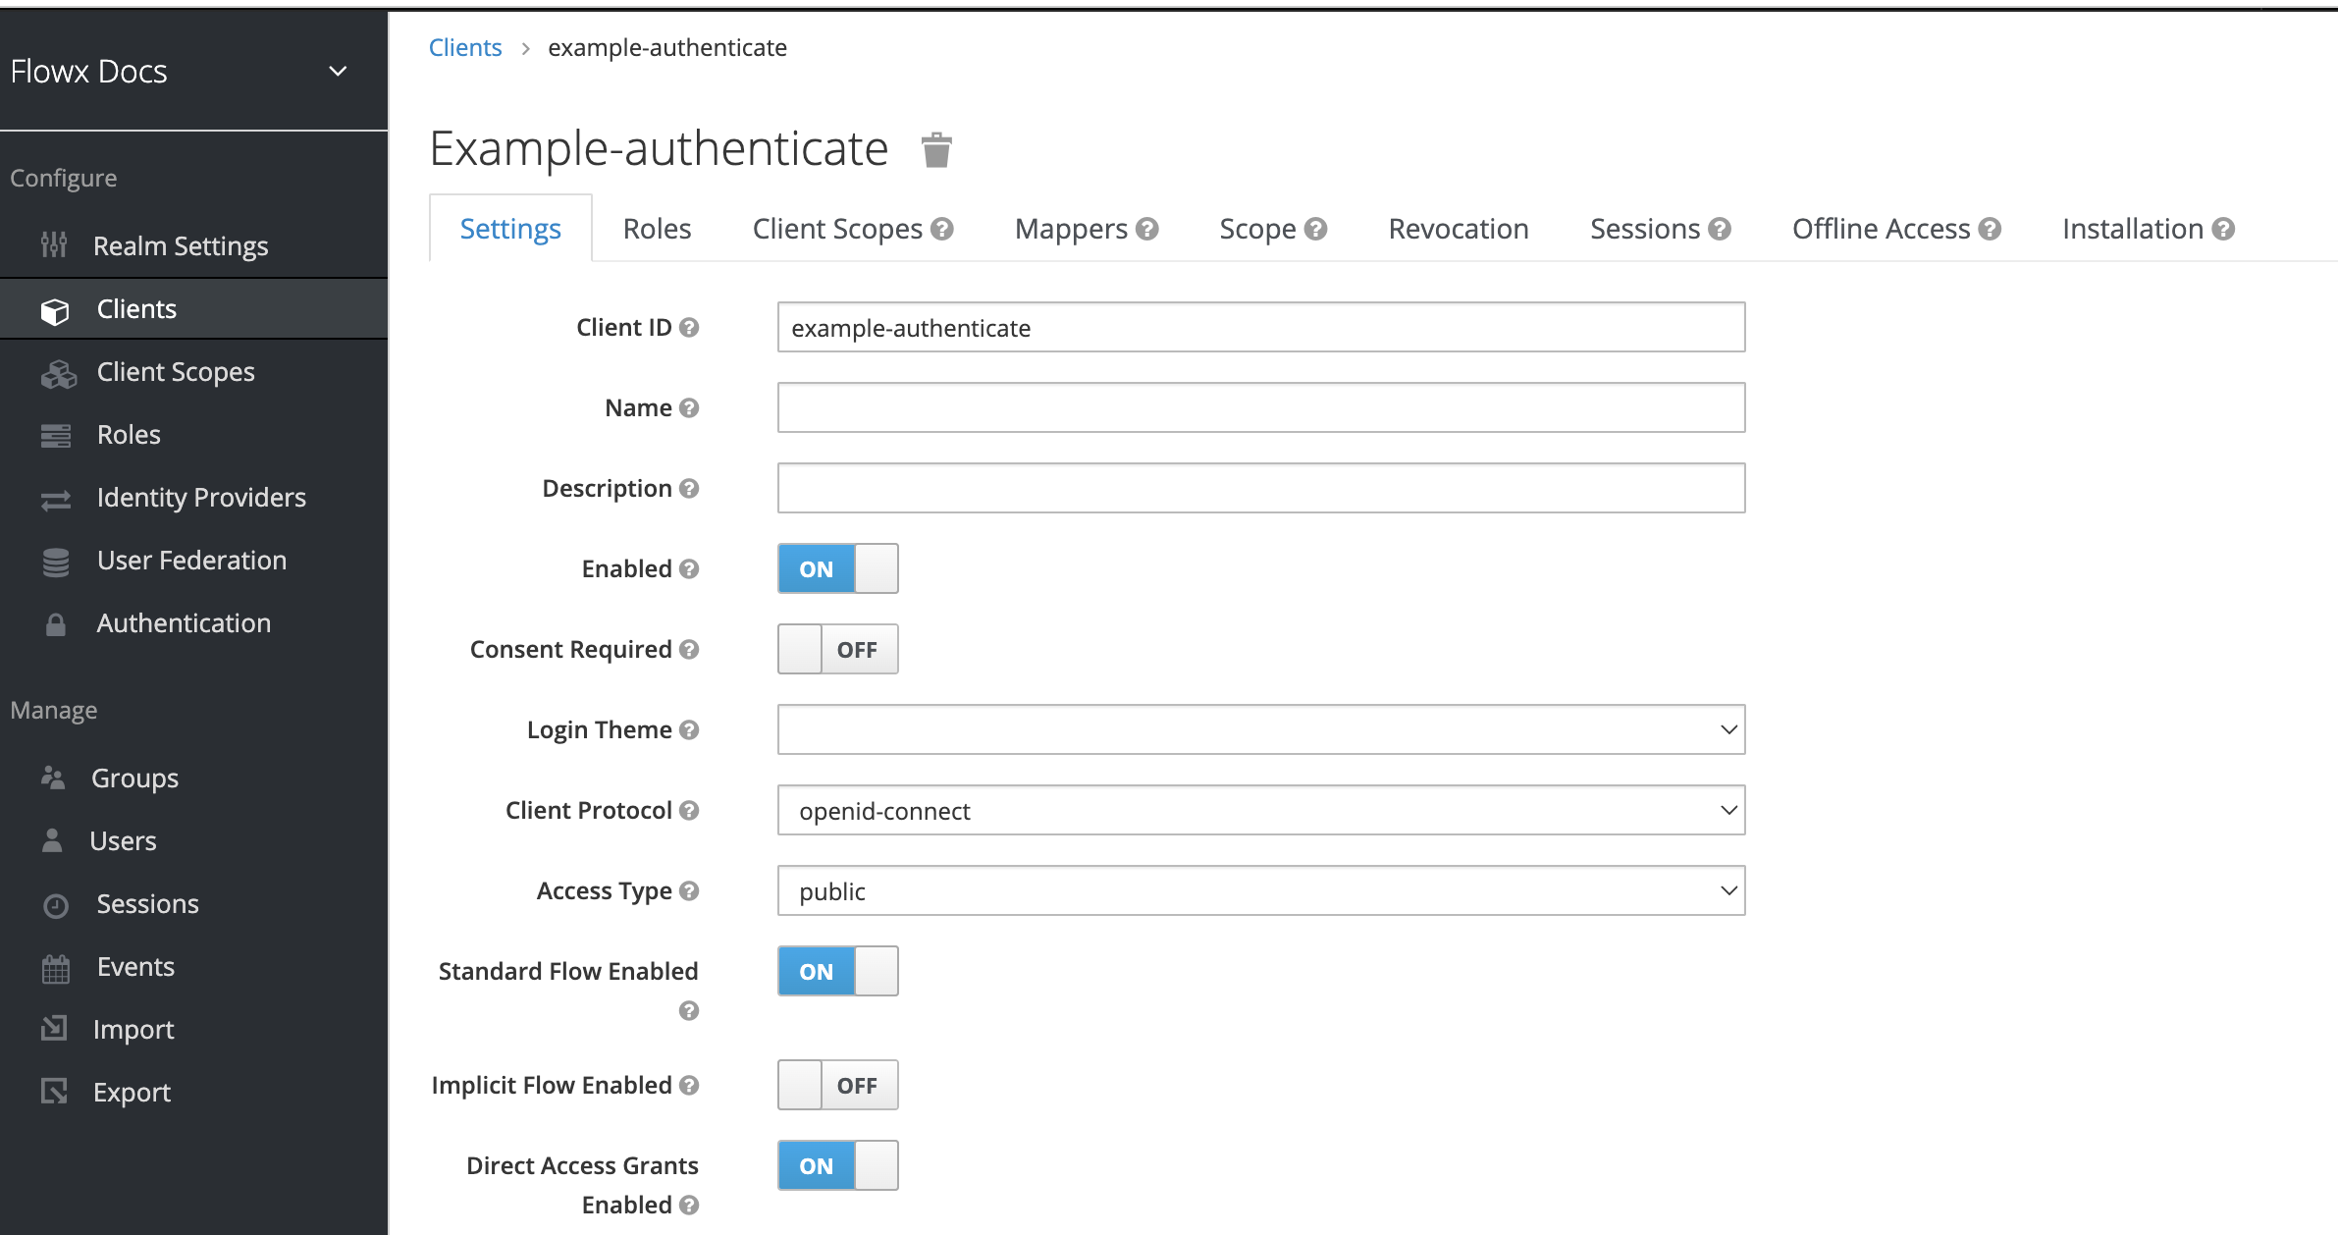Click the help icon beside Client ID
Image resolution: width=2338 pixels, height=1235 pixels.
click(689, 328)
